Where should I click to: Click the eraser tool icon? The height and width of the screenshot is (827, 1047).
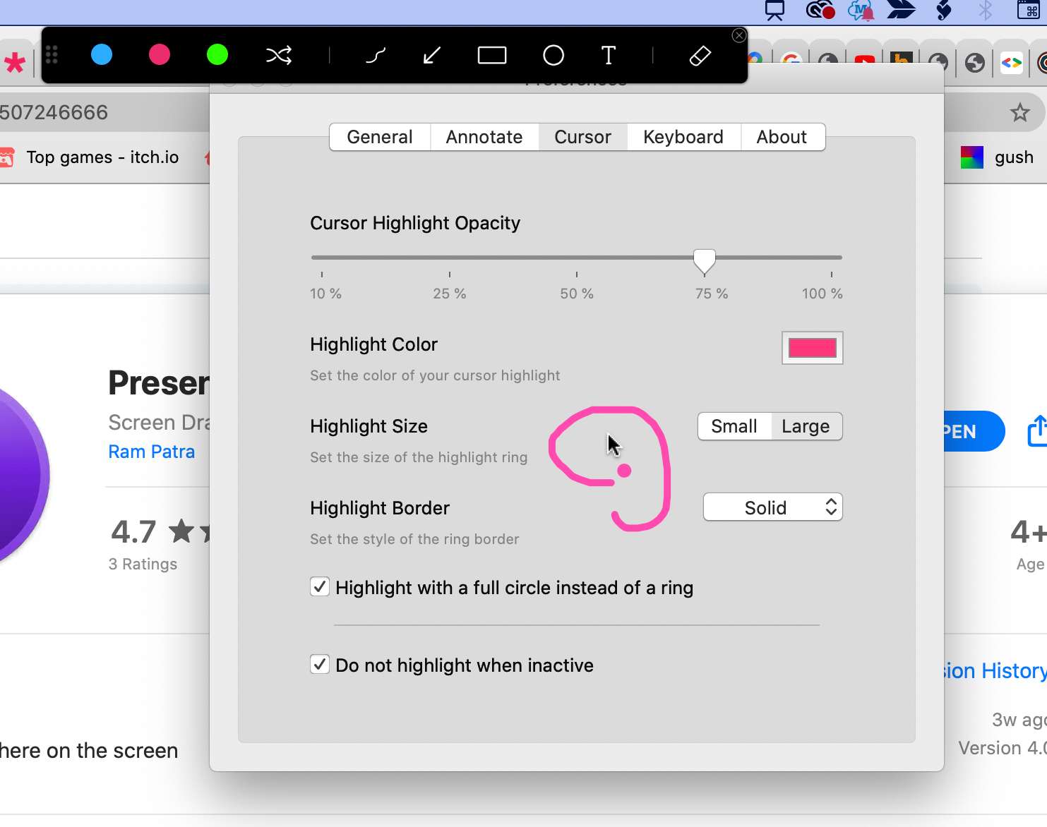[x=700, y=55]
